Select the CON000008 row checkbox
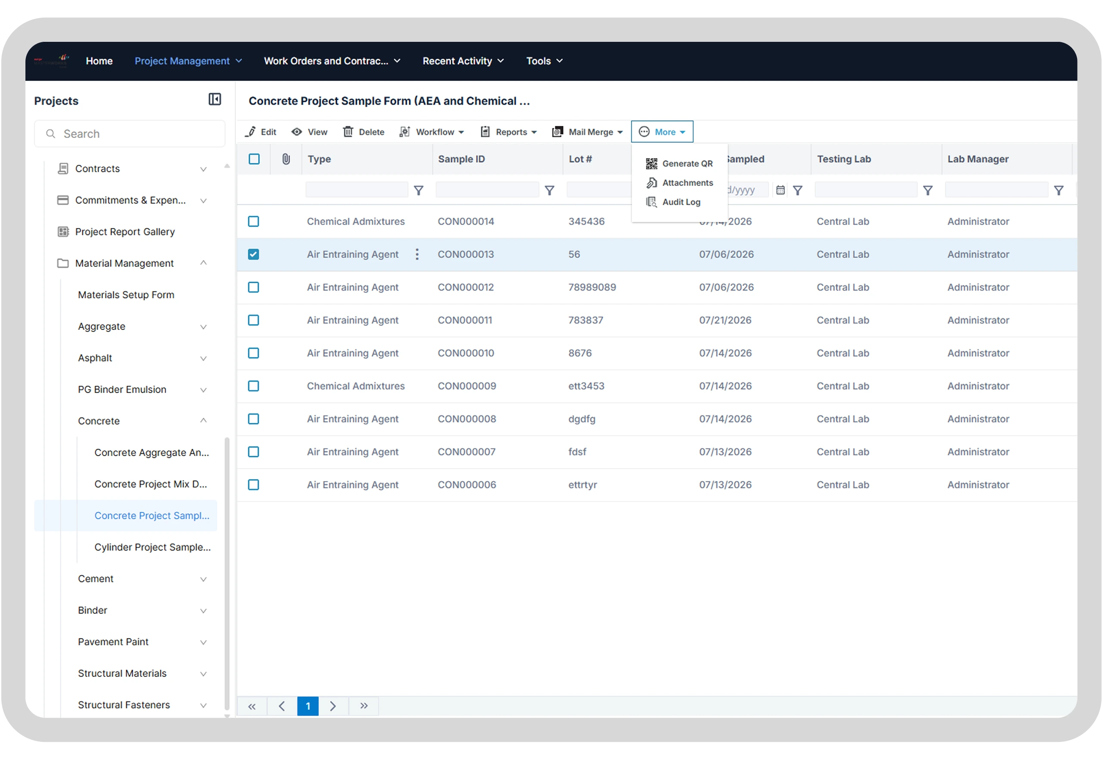This screenshot has width=1103, height=760. tap(254, 419)
